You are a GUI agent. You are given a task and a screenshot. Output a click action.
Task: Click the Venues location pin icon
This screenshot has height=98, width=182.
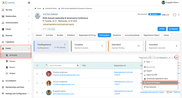click(7, 61)
